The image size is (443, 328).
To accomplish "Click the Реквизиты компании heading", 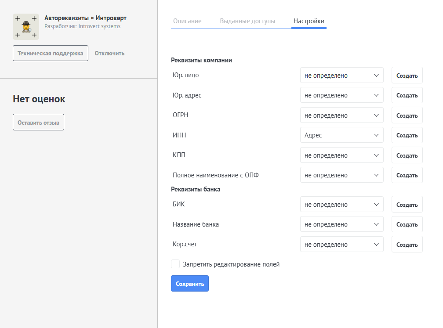I will 201,60.
